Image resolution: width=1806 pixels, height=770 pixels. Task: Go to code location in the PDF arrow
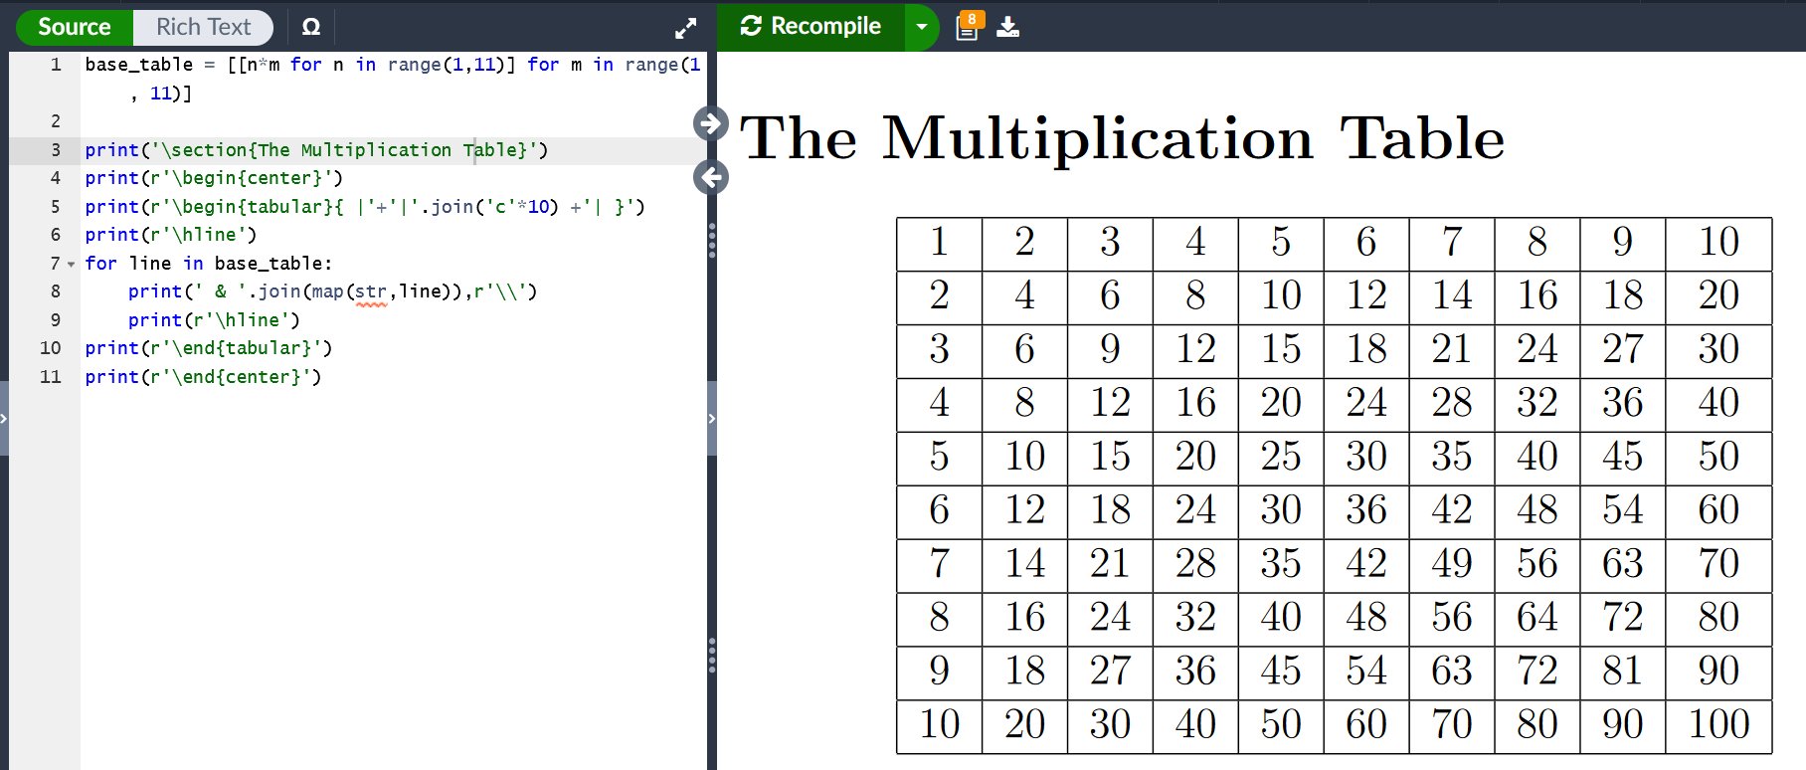pos(710,123)
